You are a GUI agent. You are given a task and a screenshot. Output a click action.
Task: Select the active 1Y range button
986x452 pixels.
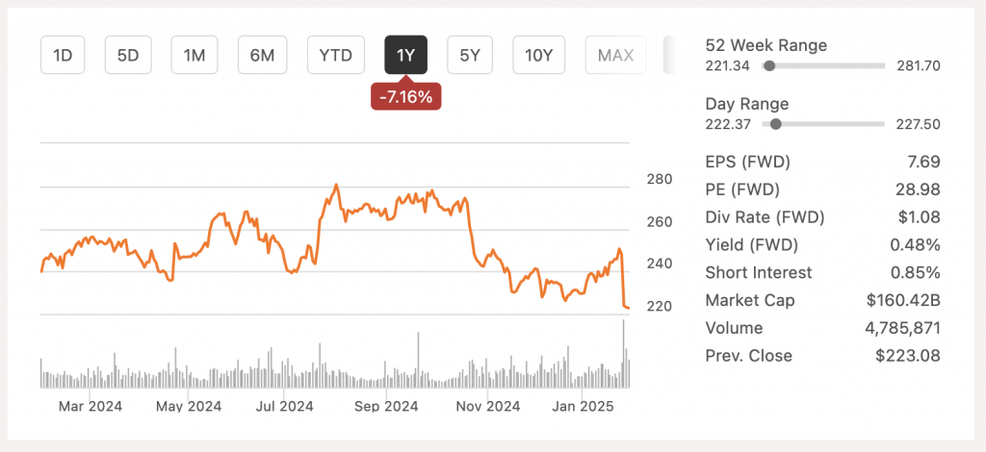[x=406, y=55]
